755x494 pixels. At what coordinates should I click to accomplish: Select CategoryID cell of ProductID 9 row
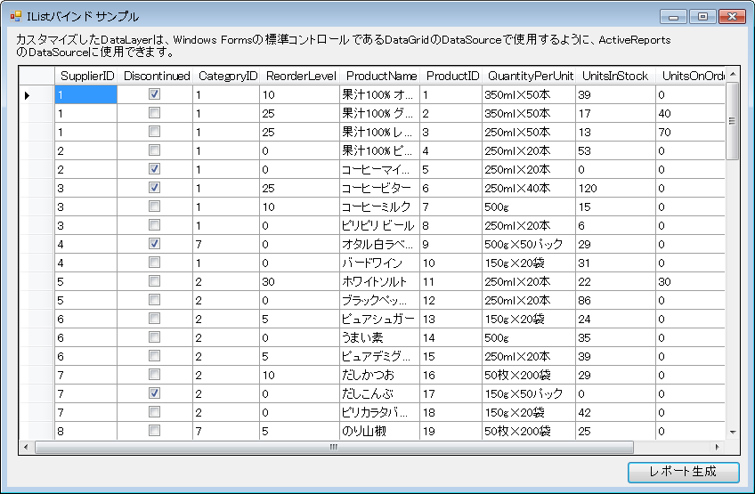(226, 244)
